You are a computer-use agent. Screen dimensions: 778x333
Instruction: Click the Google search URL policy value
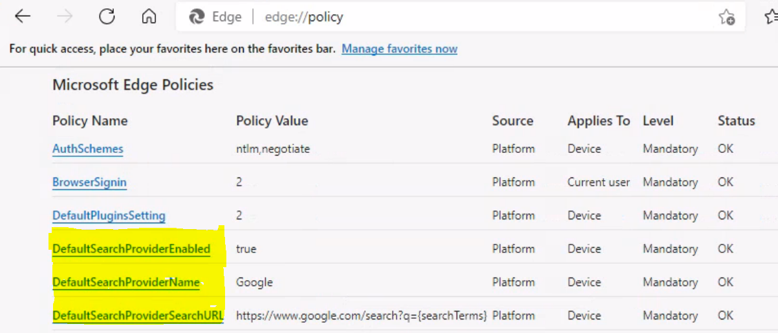click(361, 316)
